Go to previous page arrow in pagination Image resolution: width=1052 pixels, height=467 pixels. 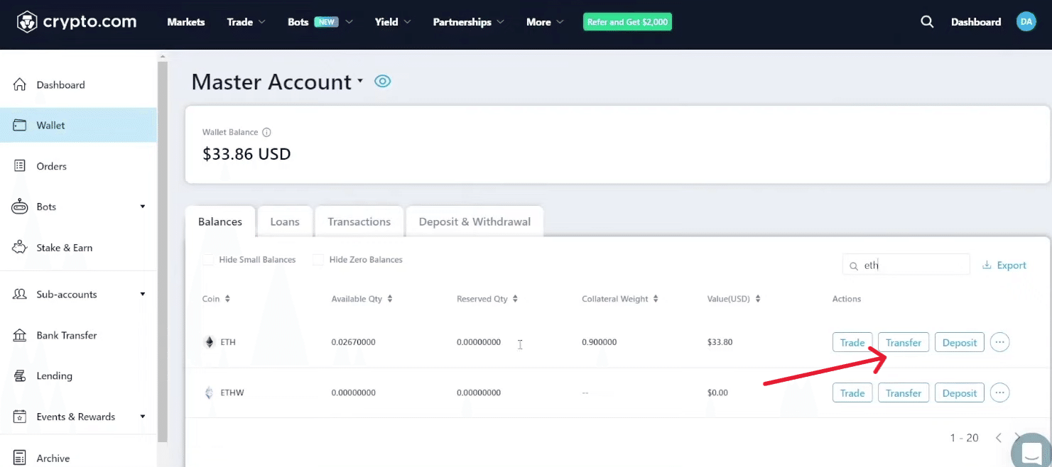pyautogui.click(x=998, y=438)
